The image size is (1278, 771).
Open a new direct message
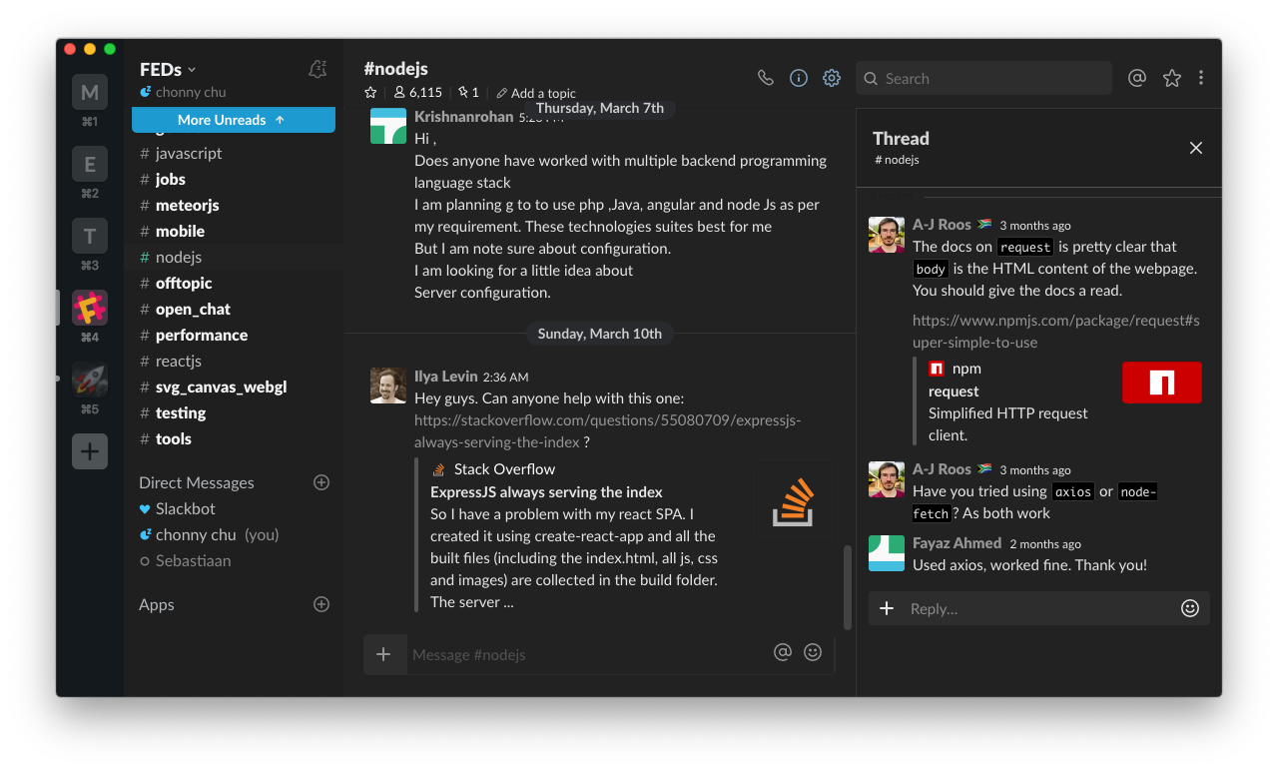[321, 482]
